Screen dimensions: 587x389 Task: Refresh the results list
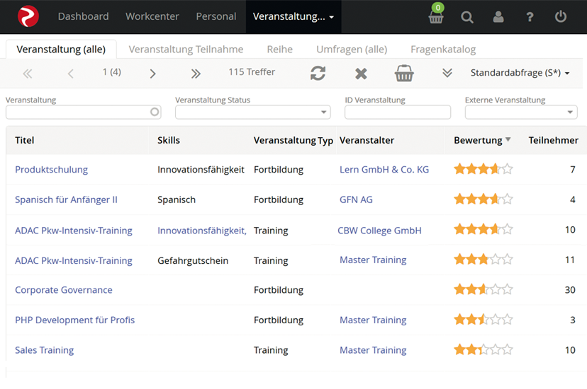pos(318,73)
